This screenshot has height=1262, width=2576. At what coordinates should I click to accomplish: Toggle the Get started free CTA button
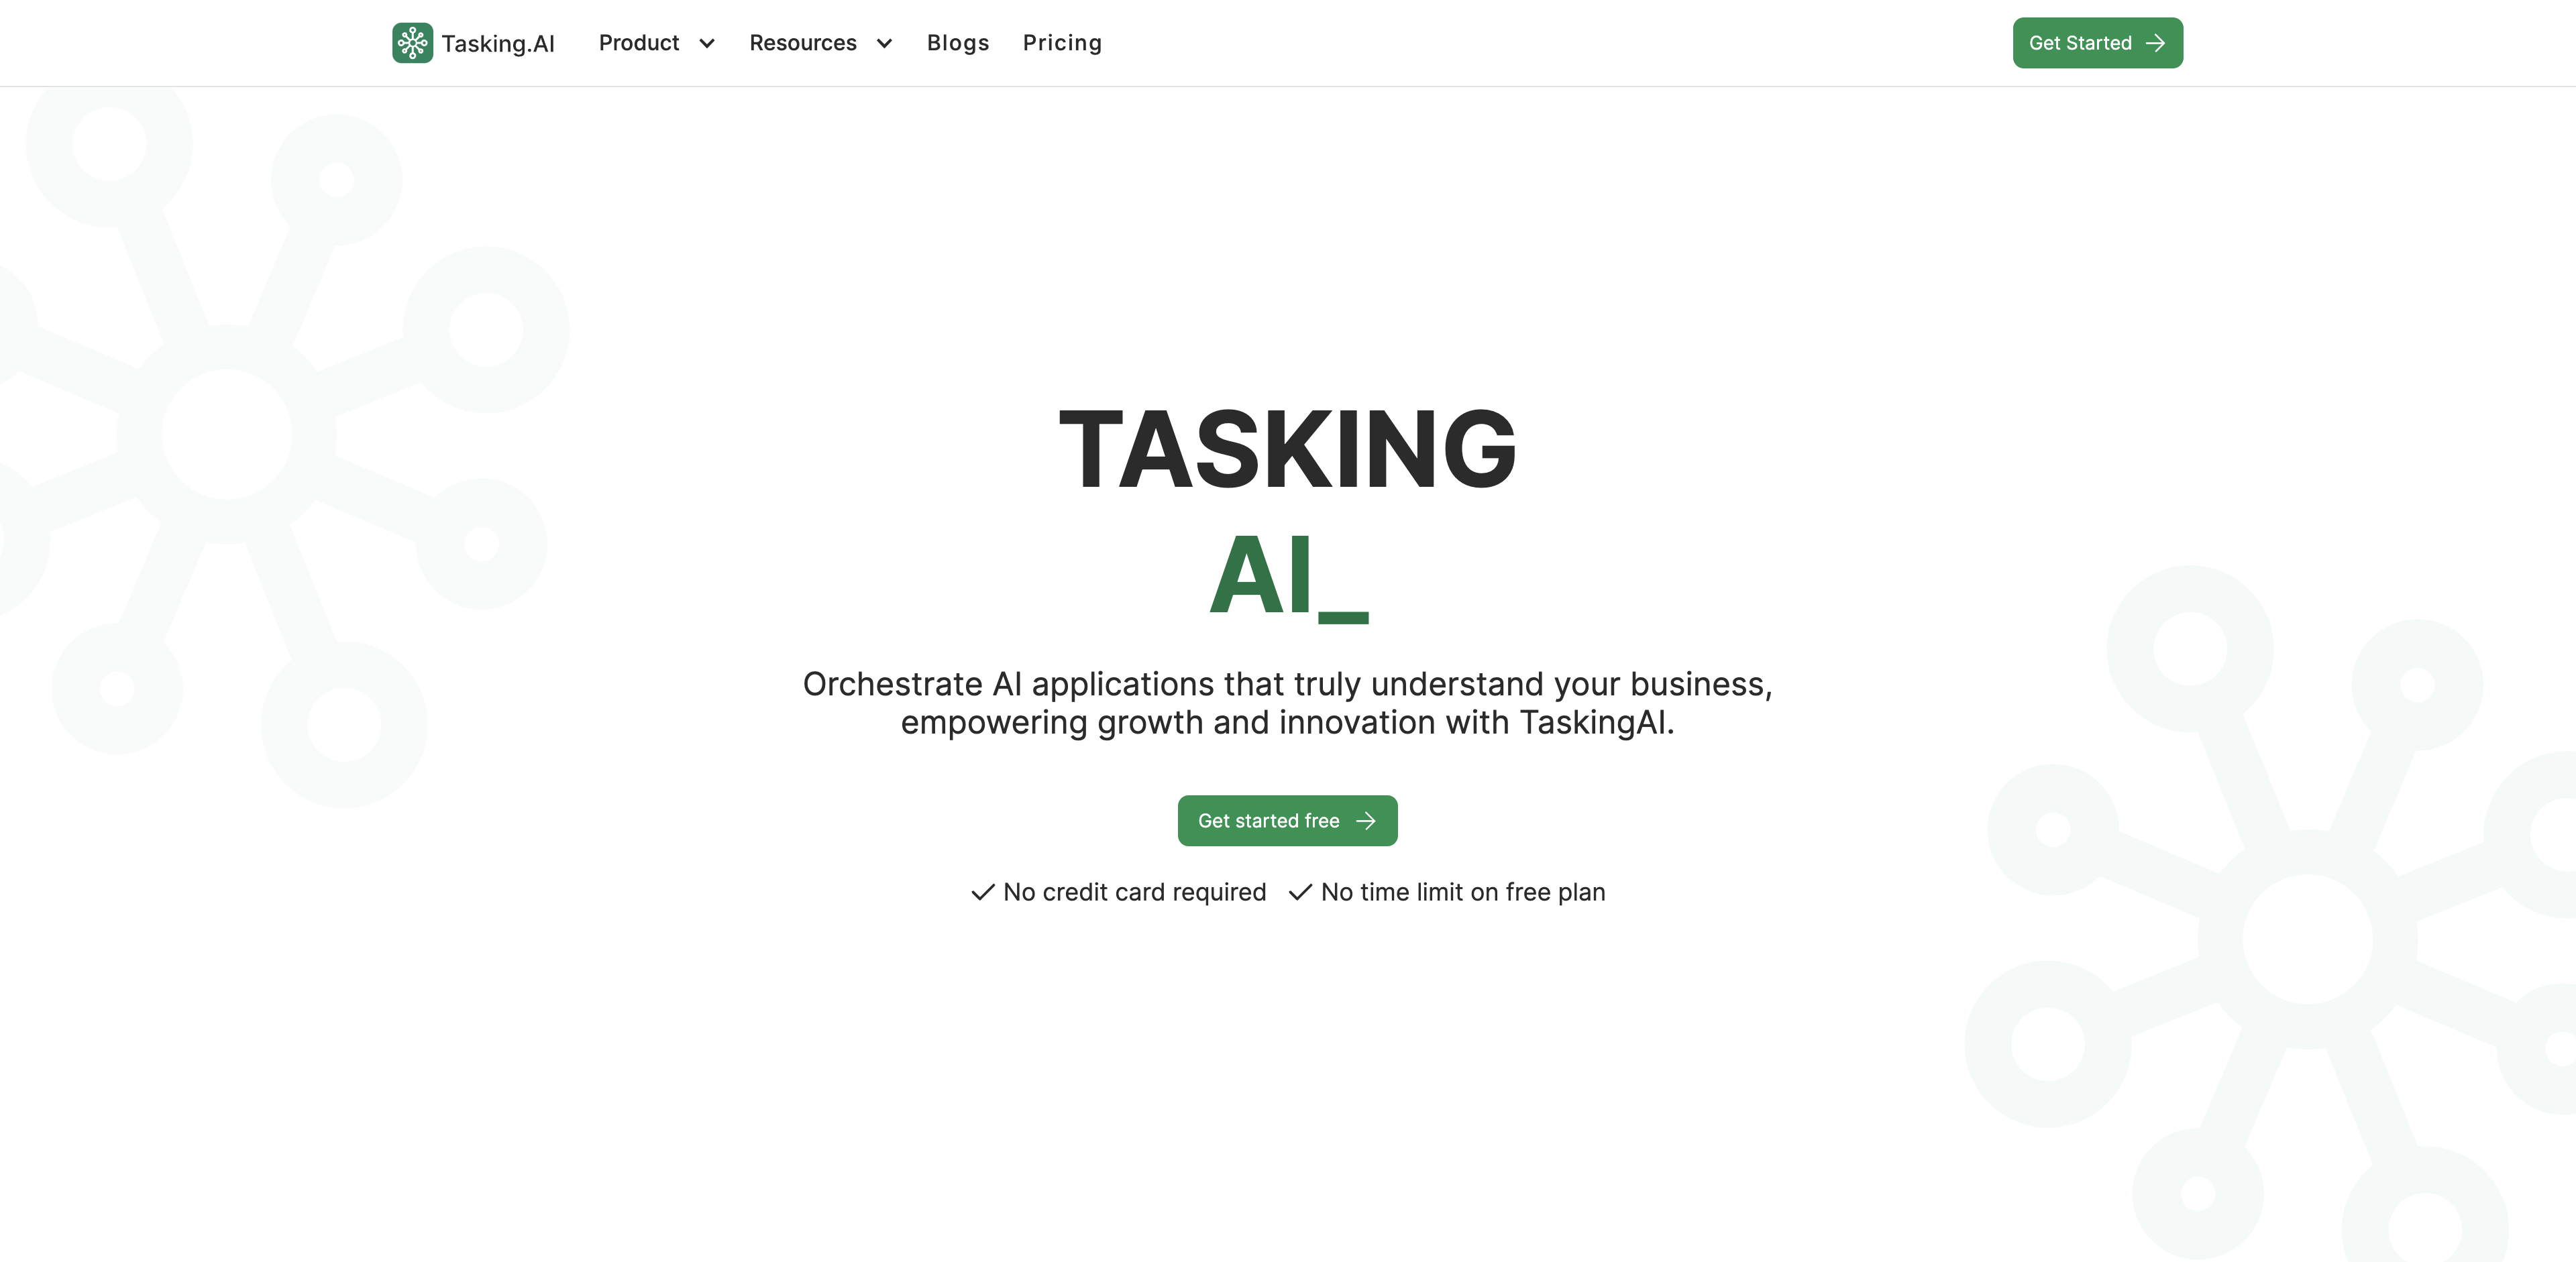[1288, 820]
